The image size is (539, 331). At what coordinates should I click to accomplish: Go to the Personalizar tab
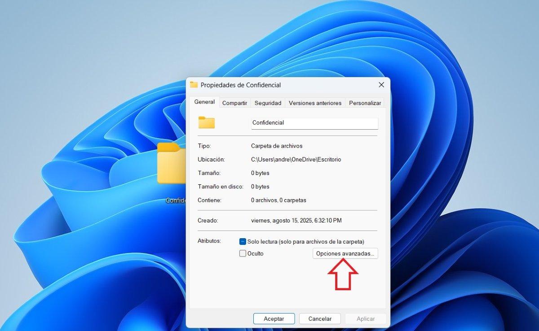point(365,103)
